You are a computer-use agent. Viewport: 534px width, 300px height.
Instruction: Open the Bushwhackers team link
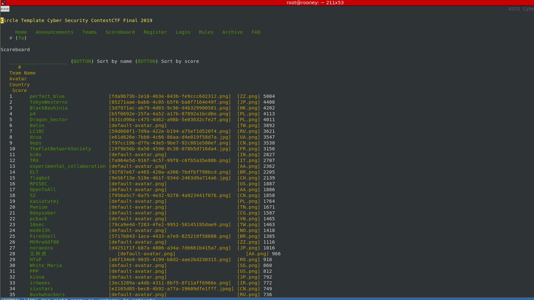pos(47,294)
